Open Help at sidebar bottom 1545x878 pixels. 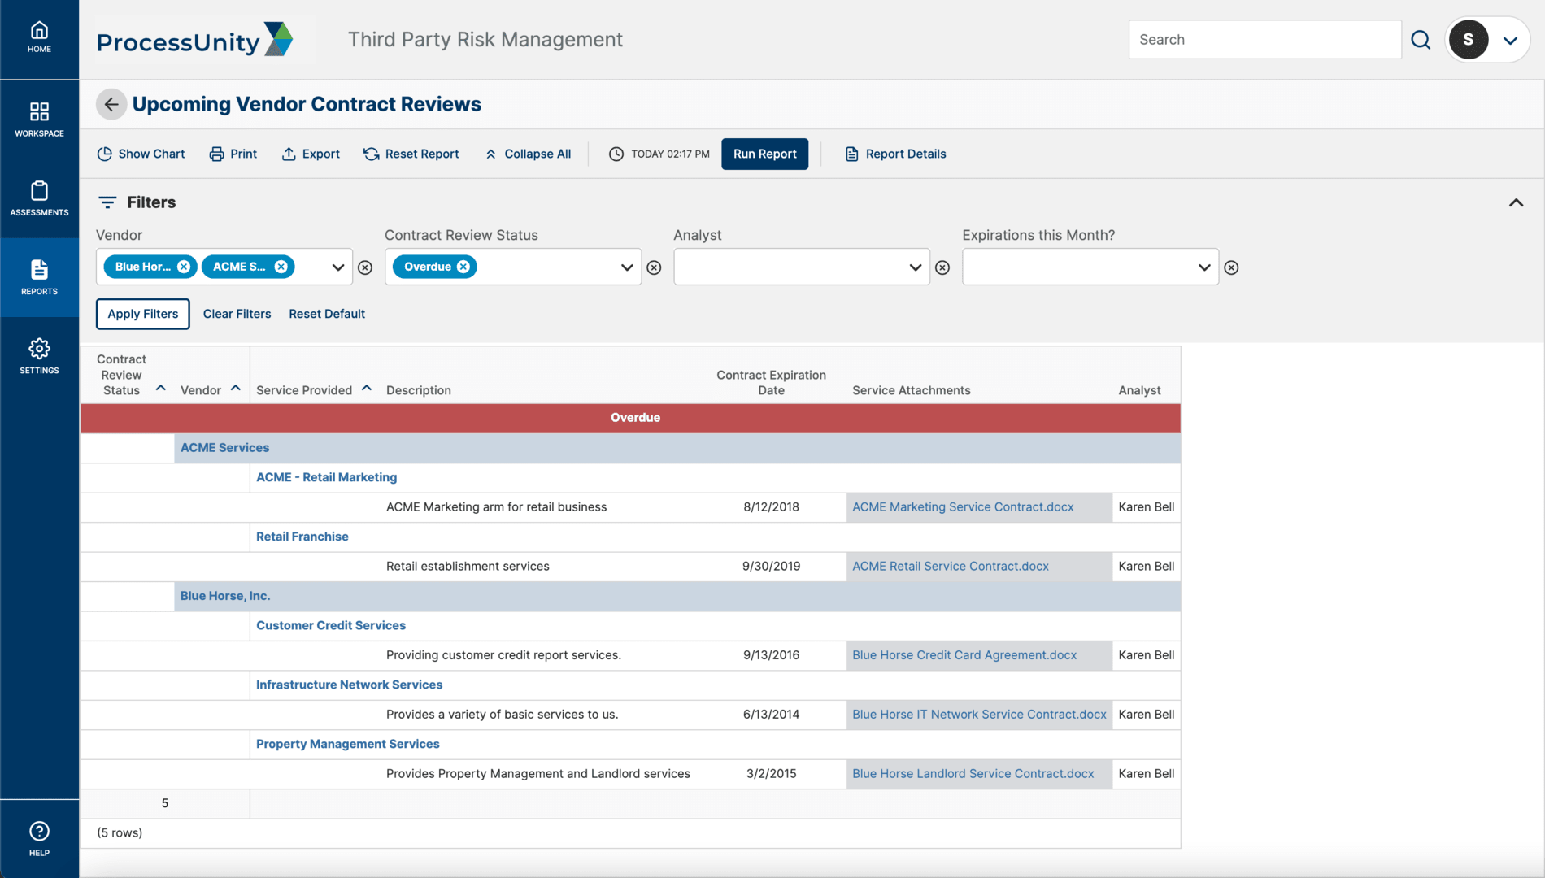(39, 839)
